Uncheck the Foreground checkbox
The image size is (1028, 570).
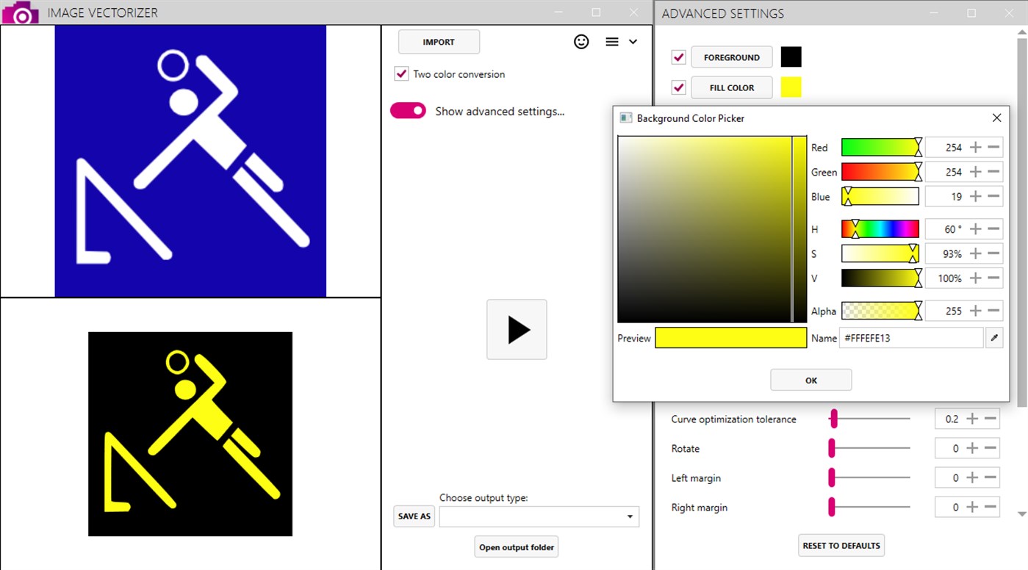coord(677,57)
